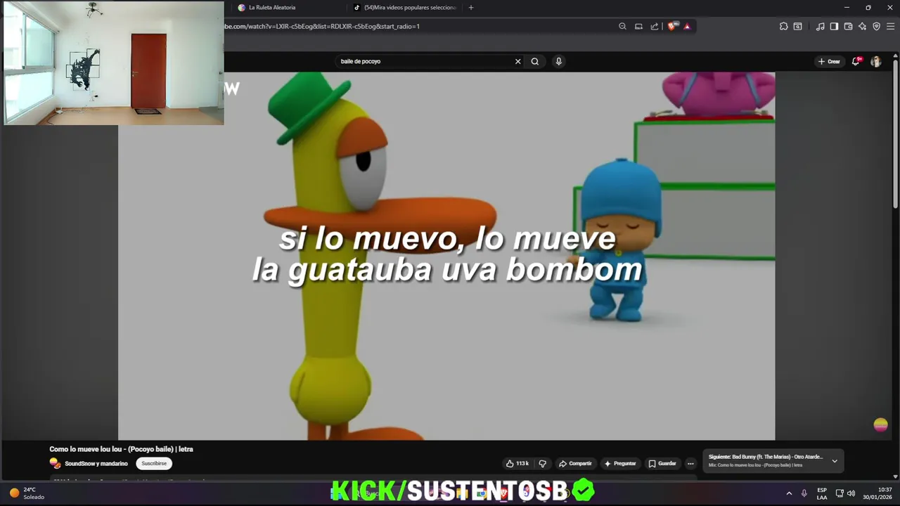Click the cast or picture-in-picture icon in address bar
This screenshot has height=506, width=900.
coord(638,26)
